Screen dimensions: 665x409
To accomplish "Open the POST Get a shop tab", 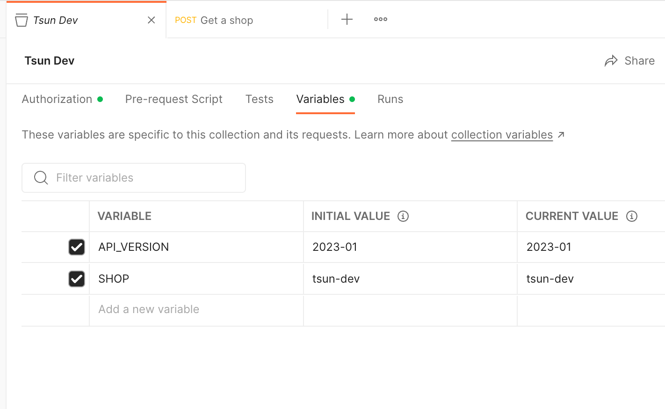I will 246,20.
